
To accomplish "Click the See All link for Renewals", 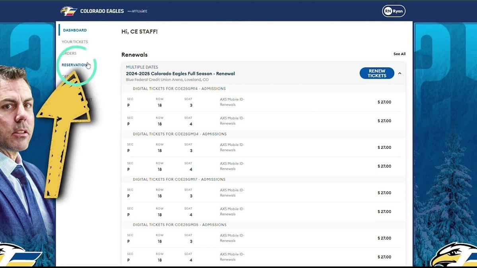I will point(399,54).
